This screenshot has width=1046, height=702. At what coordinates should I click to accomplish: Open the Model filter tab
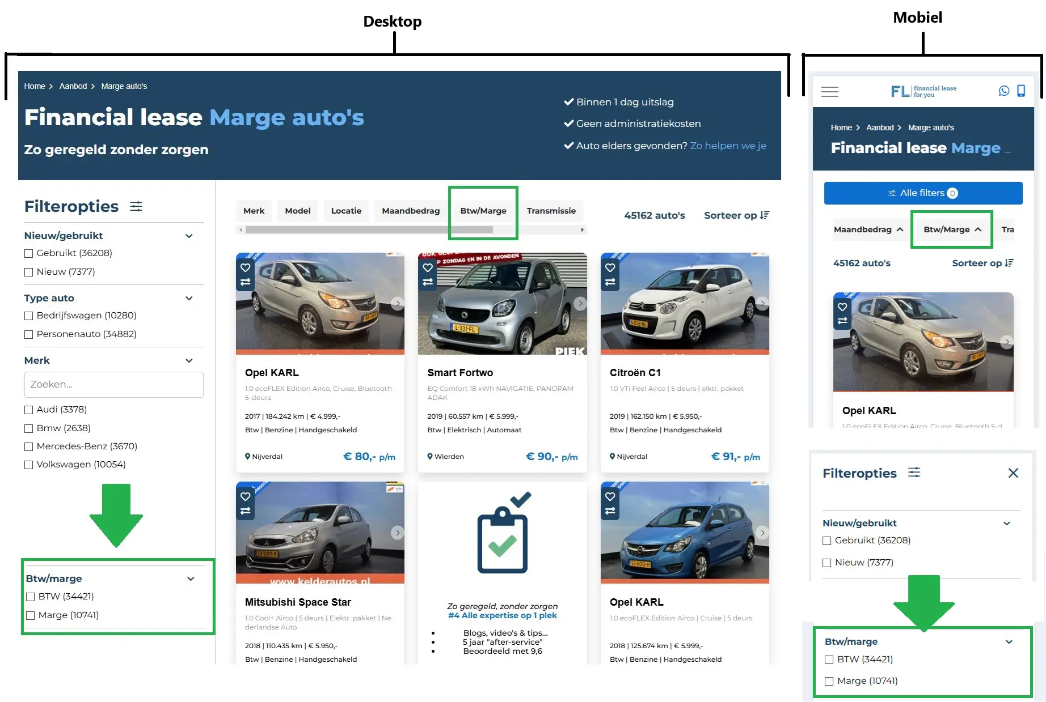point(298,211)
